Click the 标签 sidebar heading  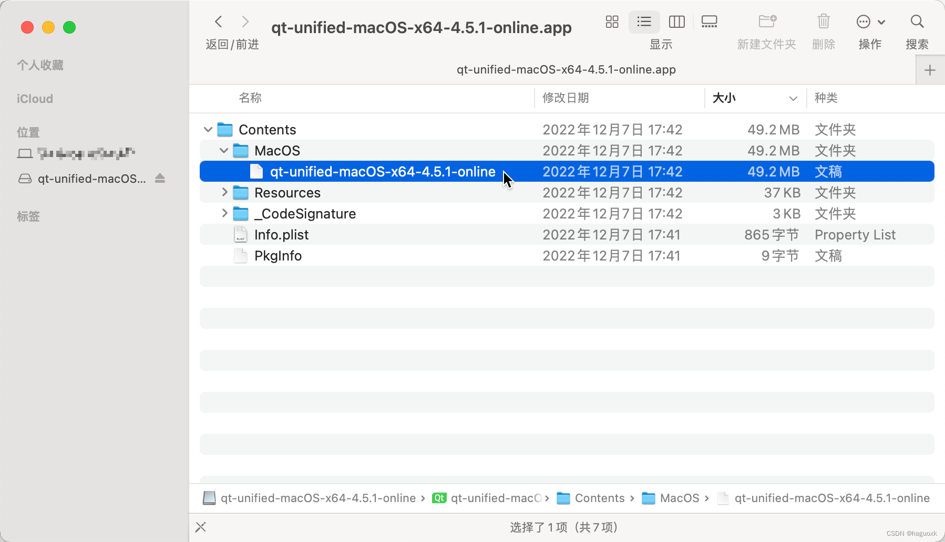pos(28,216)
